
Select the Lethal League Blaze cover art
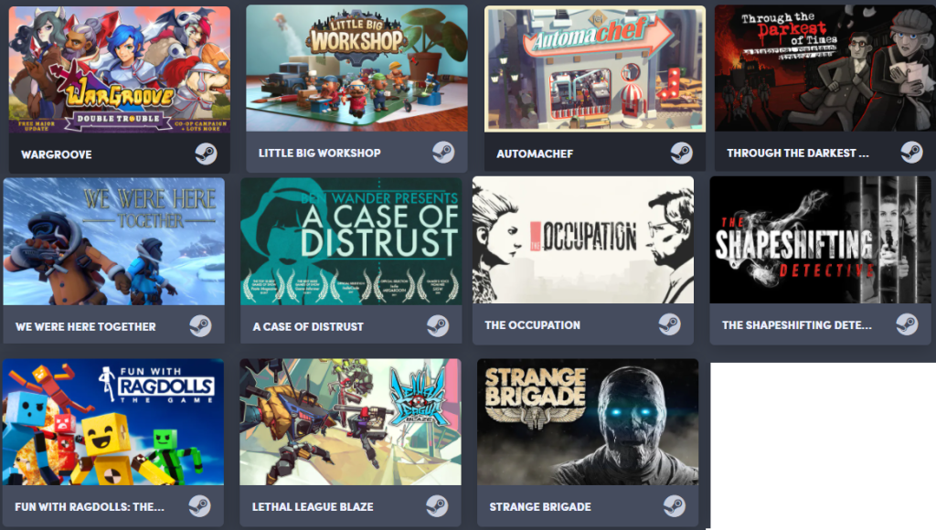pos(350,422)
